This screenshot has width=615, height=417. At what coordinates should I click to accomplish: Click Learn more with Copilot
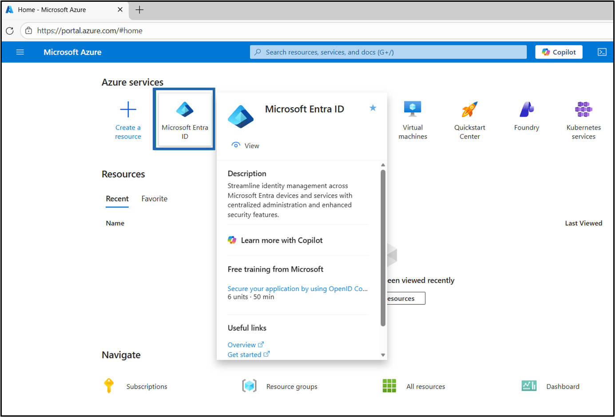[x=275, y=240]
